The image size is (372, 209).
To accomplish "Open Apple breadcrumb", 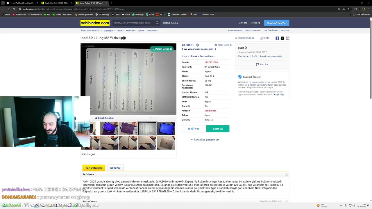I will [141, 30].
